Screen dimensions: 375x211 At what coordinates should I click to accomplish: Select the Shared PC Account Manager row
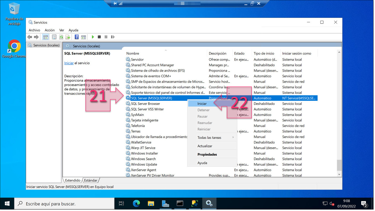(x=221, y=65)
